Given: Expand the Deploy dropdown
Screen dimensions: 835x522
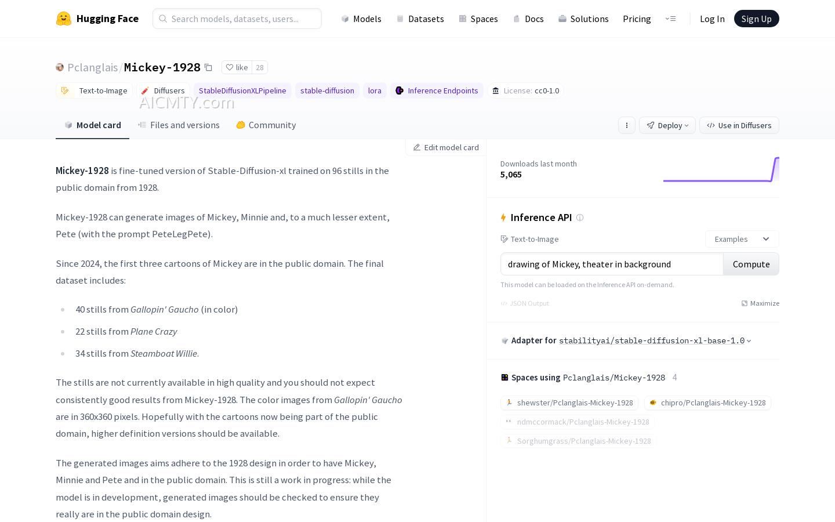Looking at the screenshot, I should (667, 125).
